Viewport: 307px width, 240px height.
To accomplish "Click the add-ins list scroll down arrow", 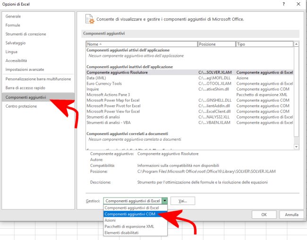I will 296,147.
